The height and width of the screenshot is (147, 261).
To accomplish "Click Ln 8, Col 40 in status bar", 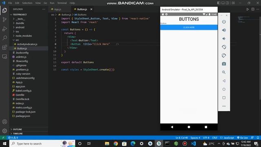I will pos(181,138).
